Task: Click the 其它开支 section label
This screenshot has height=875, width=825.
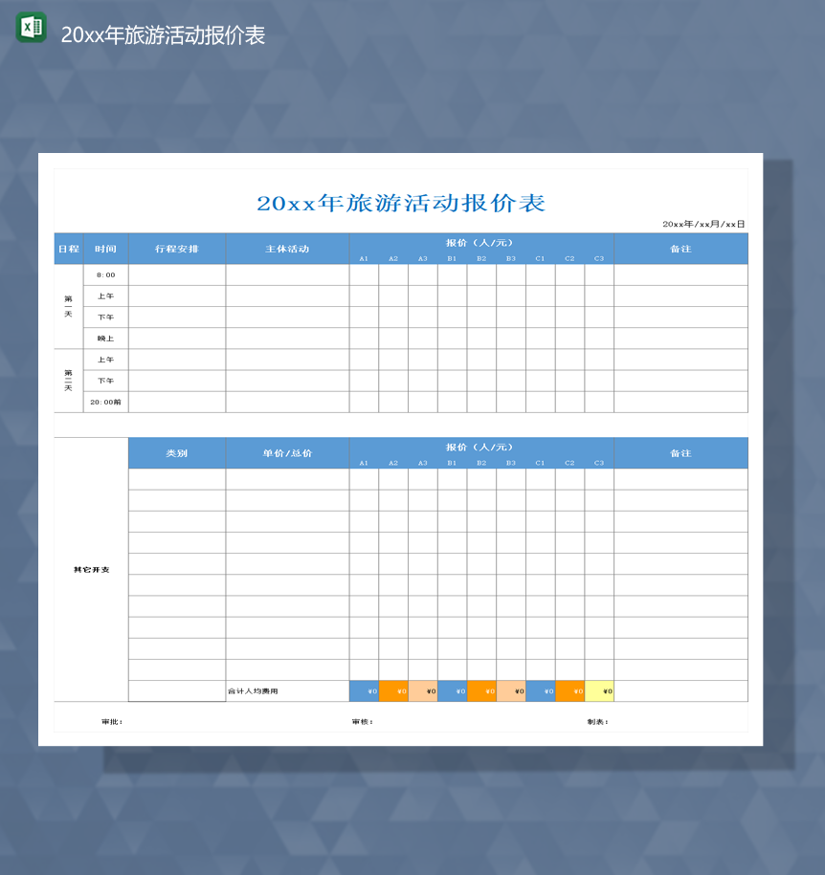Action: [91, 570]
